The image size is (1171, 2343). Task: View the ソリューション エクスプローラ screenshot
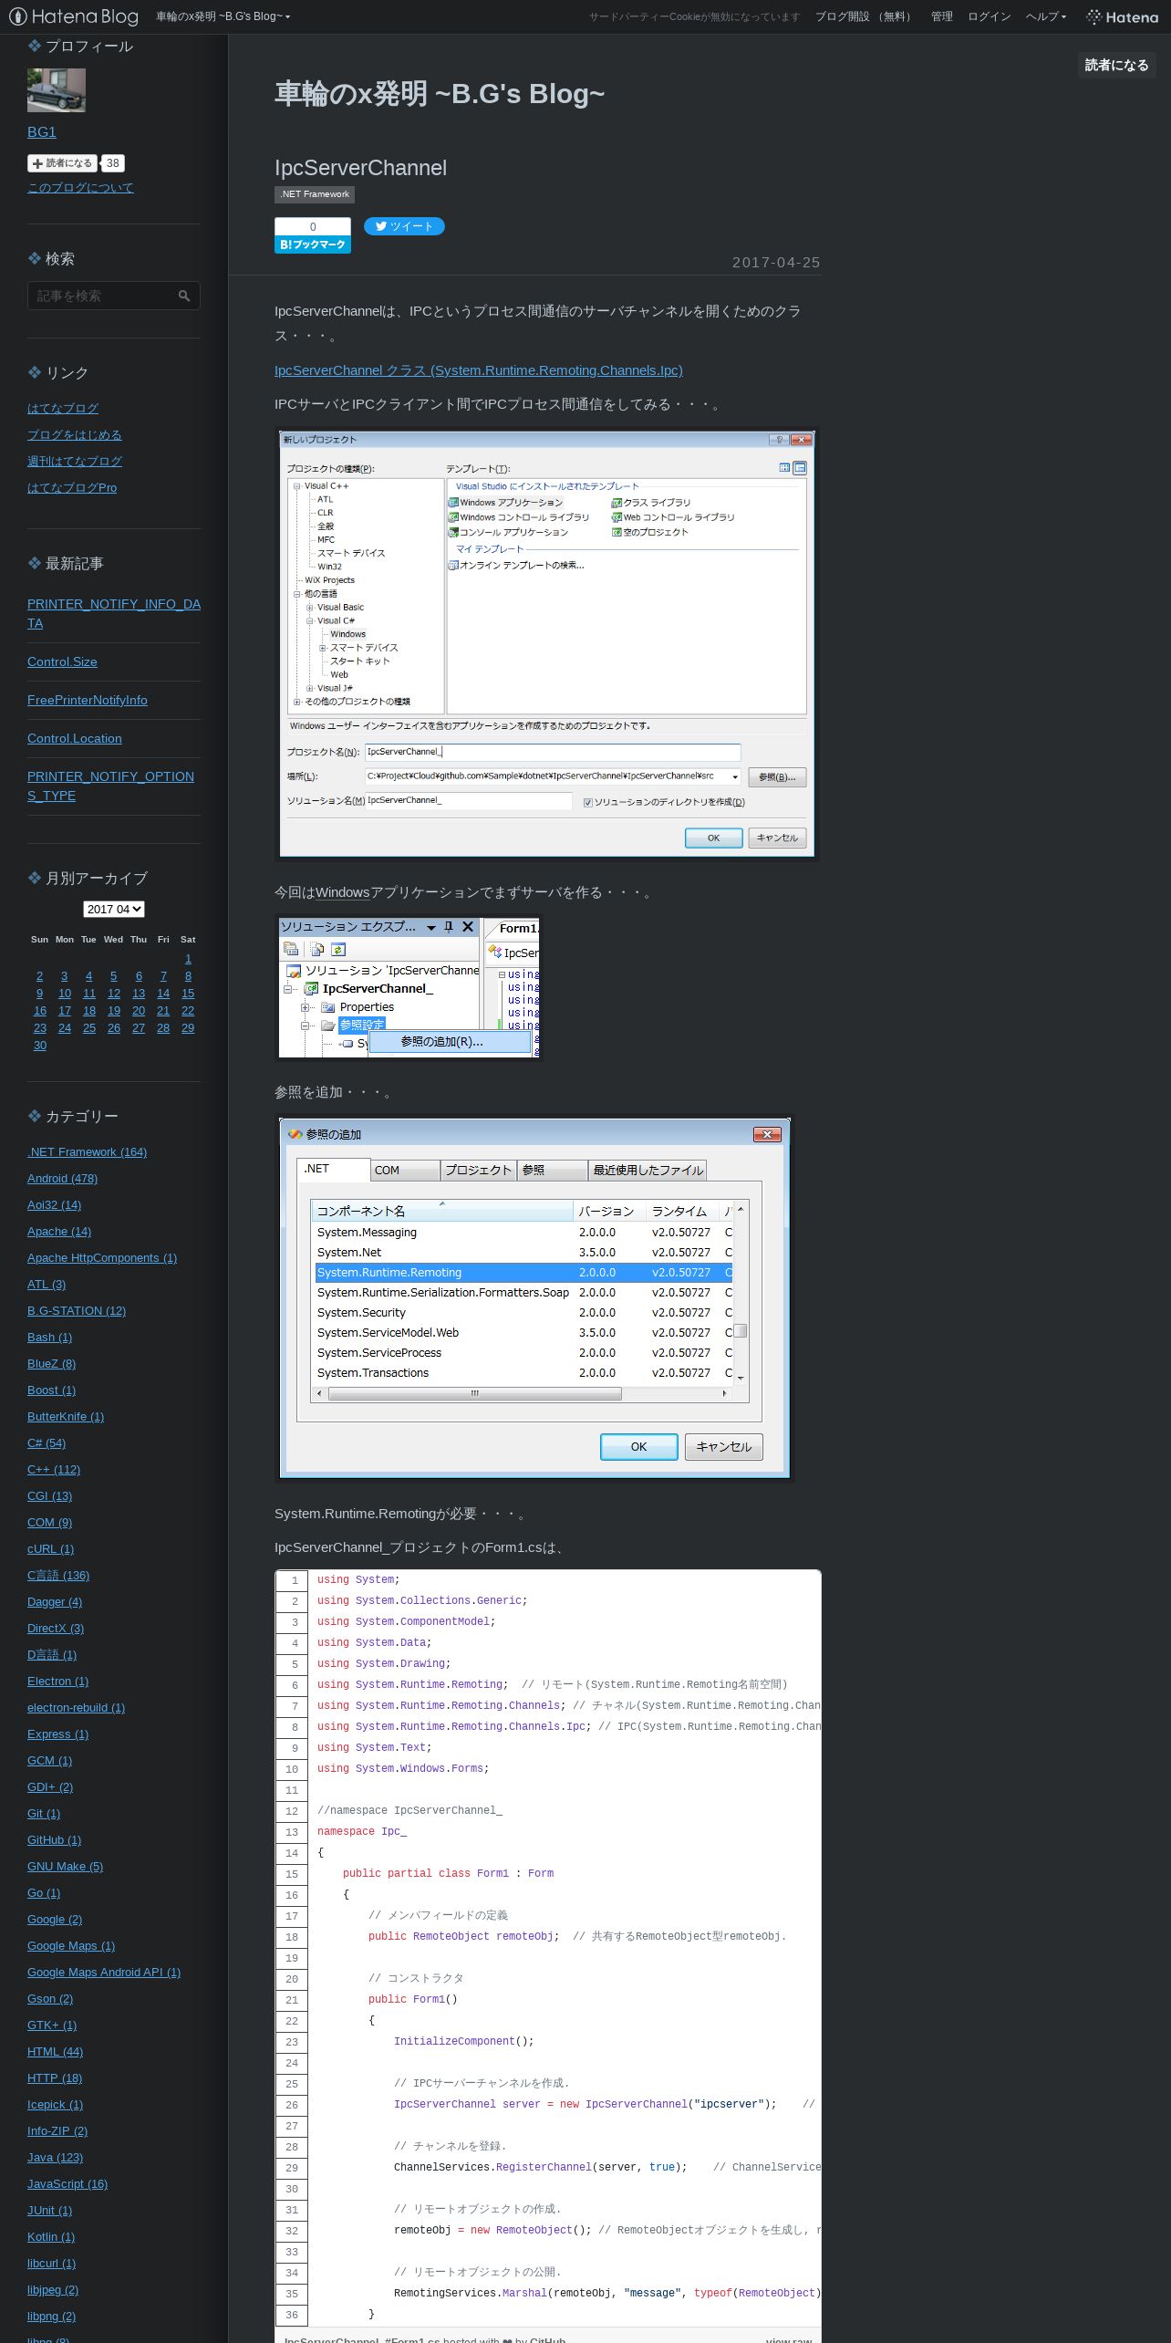coord(409,989)
